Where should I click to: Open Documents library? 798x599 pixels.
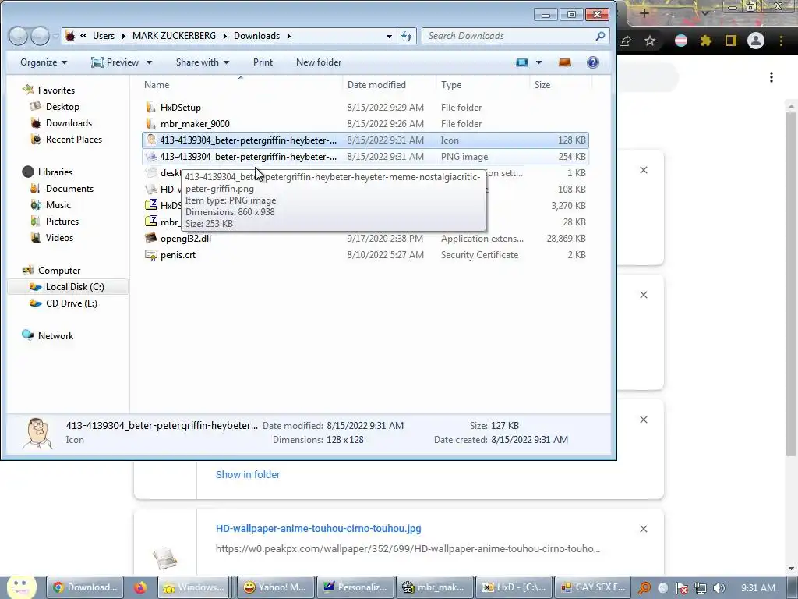point(69,189)
